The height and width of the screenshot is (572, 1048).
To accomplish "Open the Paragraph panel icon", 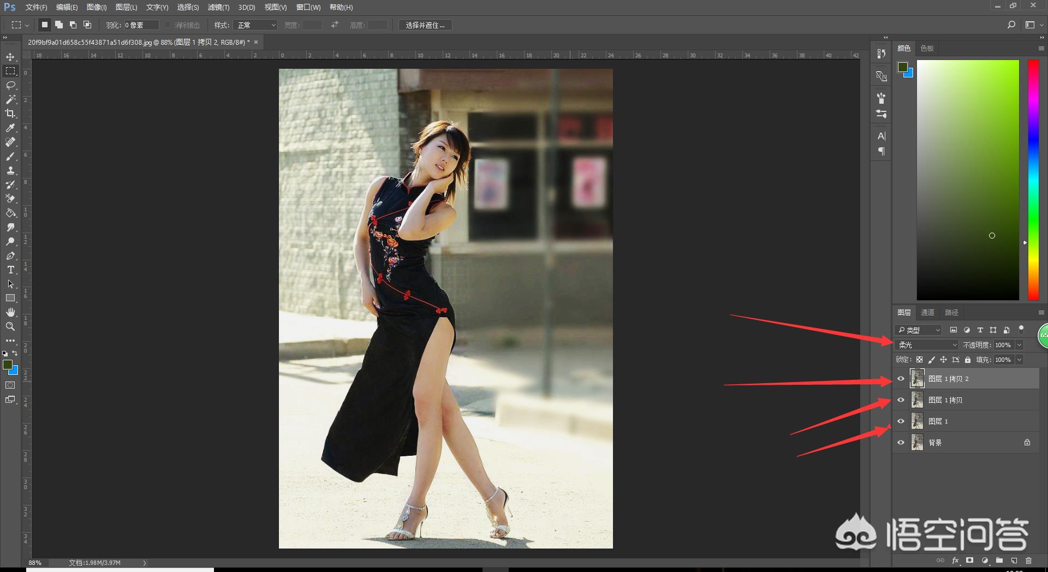I will pos(882,152).
